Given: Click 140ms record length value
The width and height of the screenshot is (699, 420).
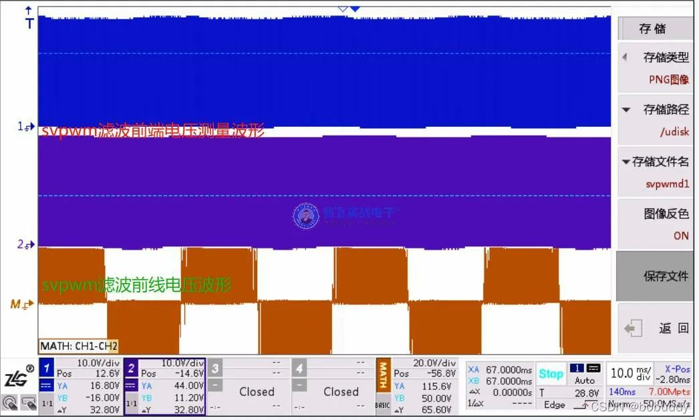Looking at the screenshot, I should pos(622,391).
